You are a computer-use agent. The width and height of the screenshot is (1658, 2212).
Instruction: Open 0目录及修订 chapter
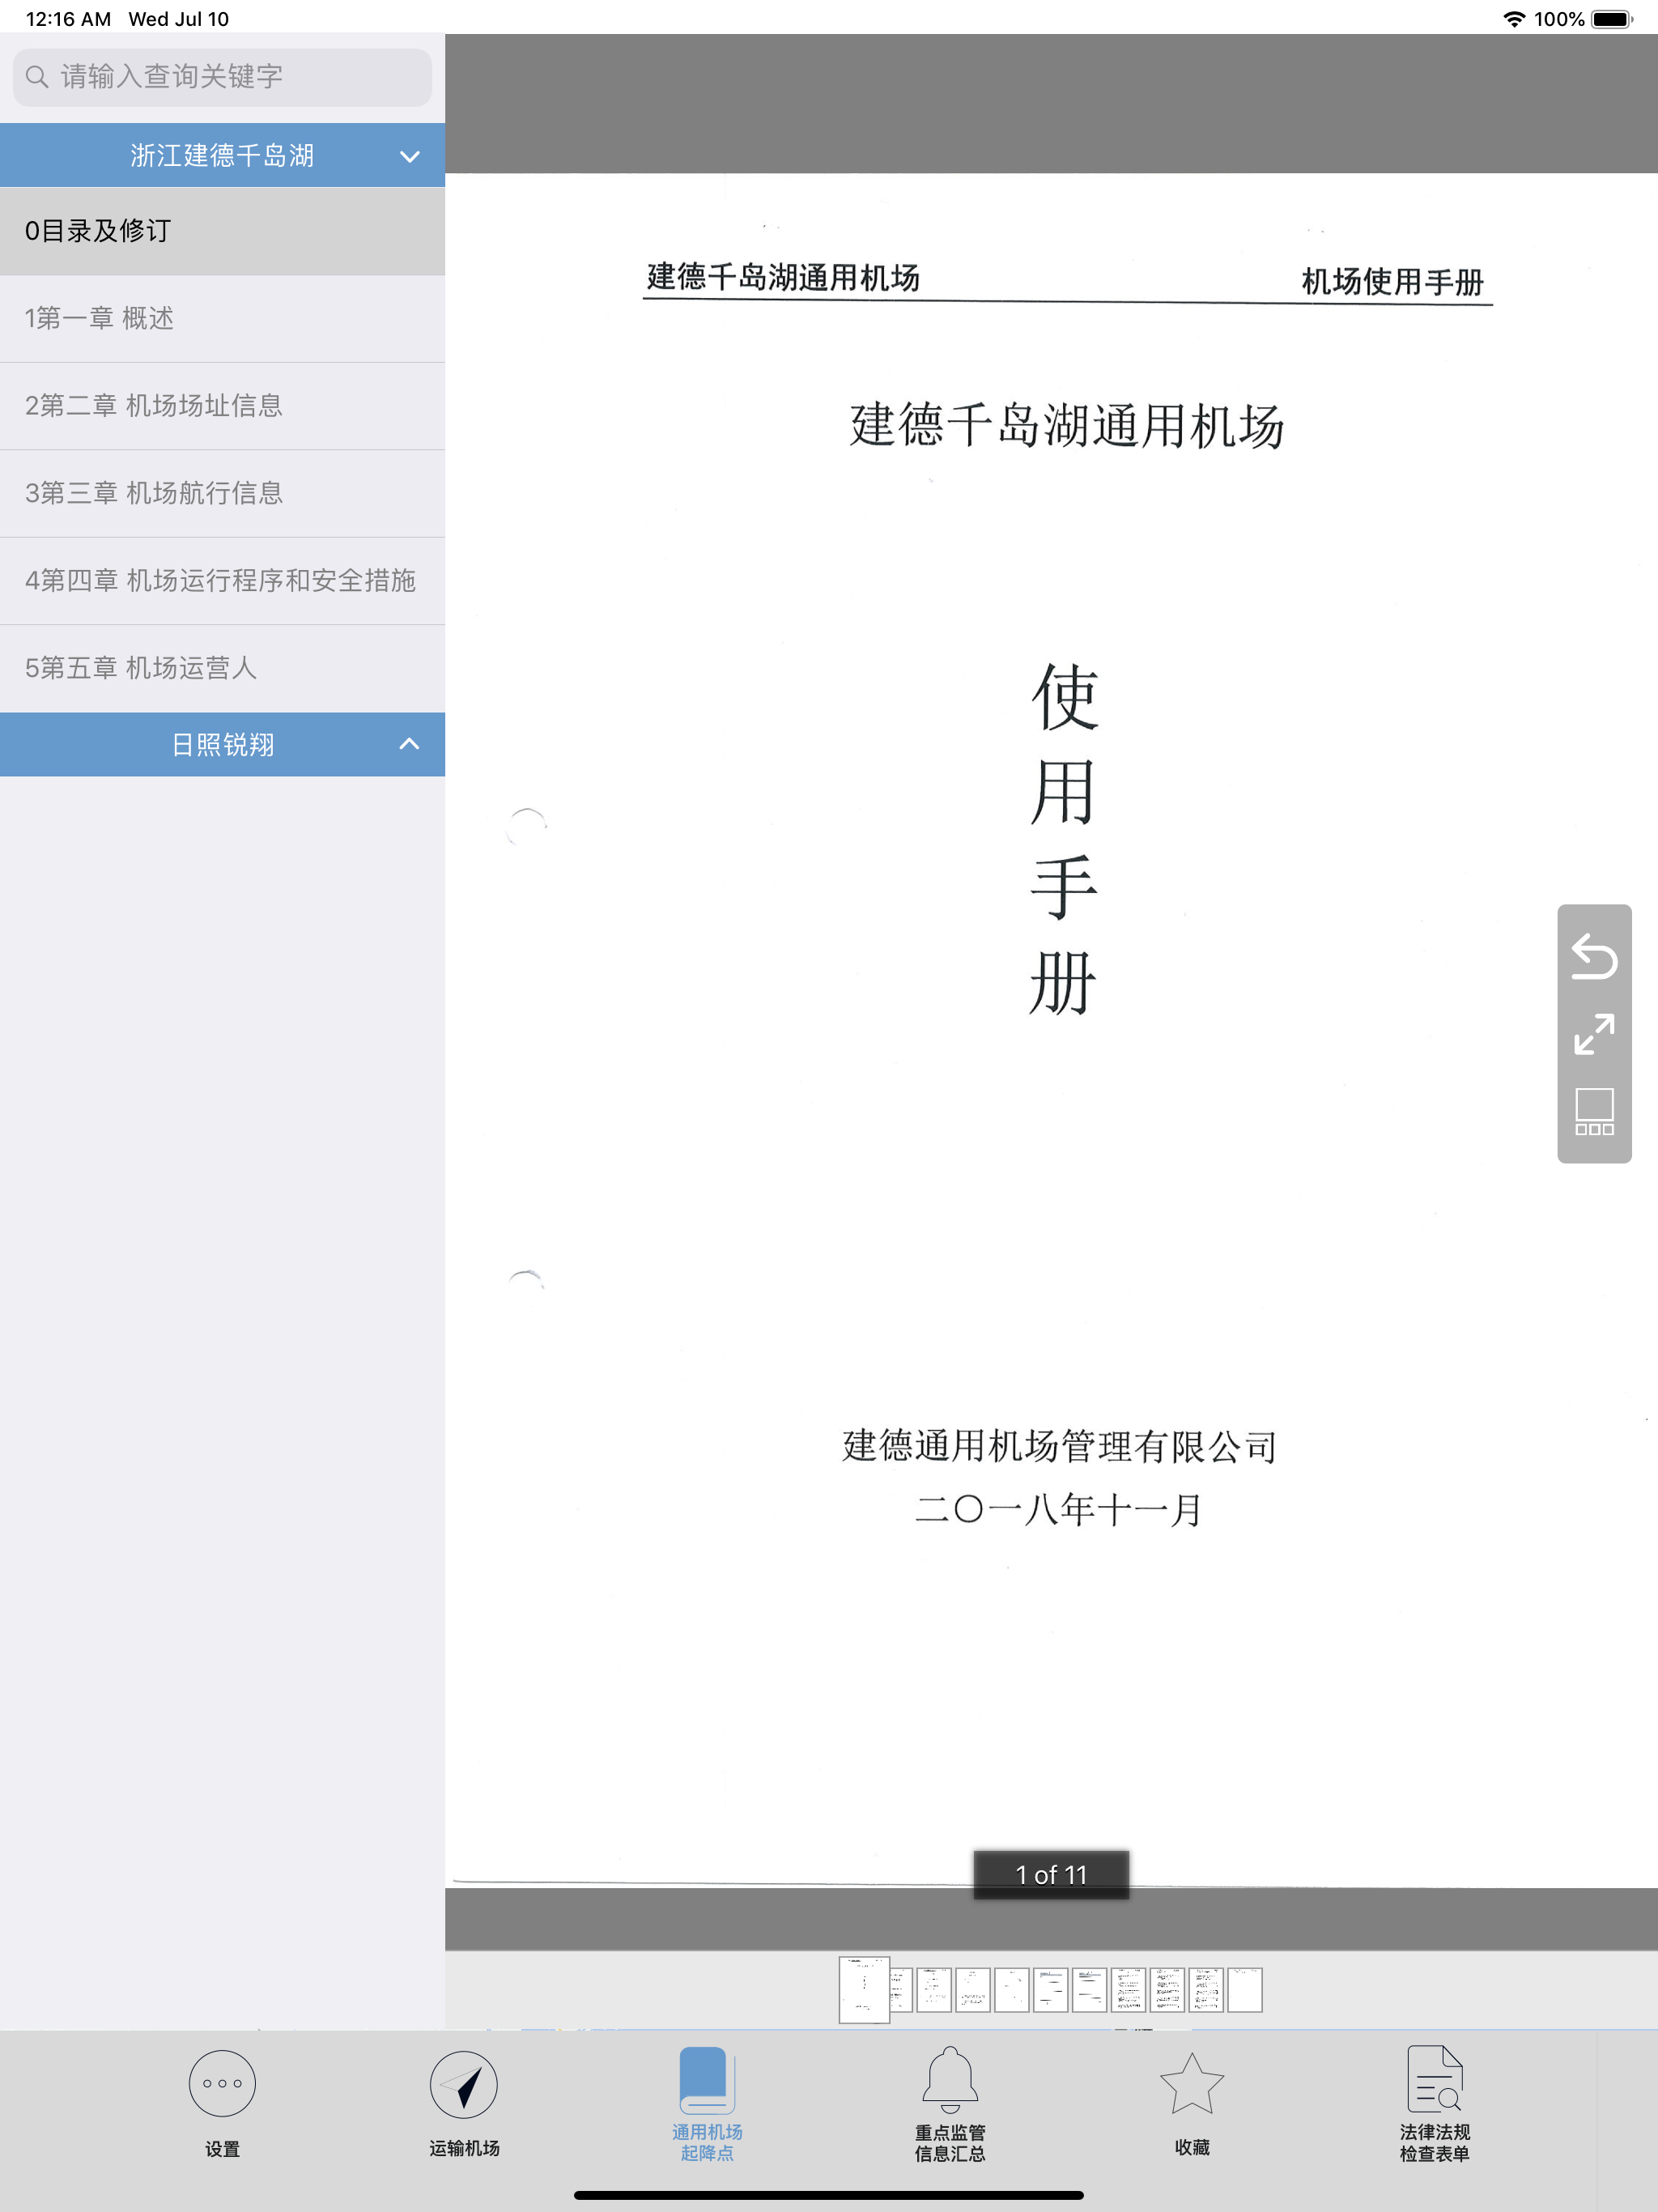coord(222,231)
